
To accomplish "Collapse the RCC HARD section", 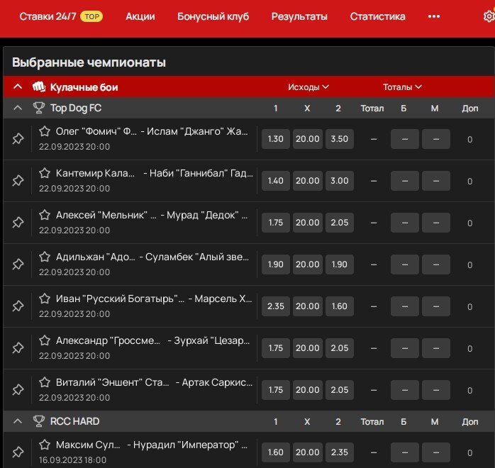I will pos(18,421).
